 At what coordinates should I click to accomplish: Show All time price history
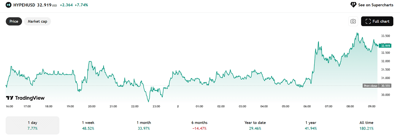pos(366,125)
